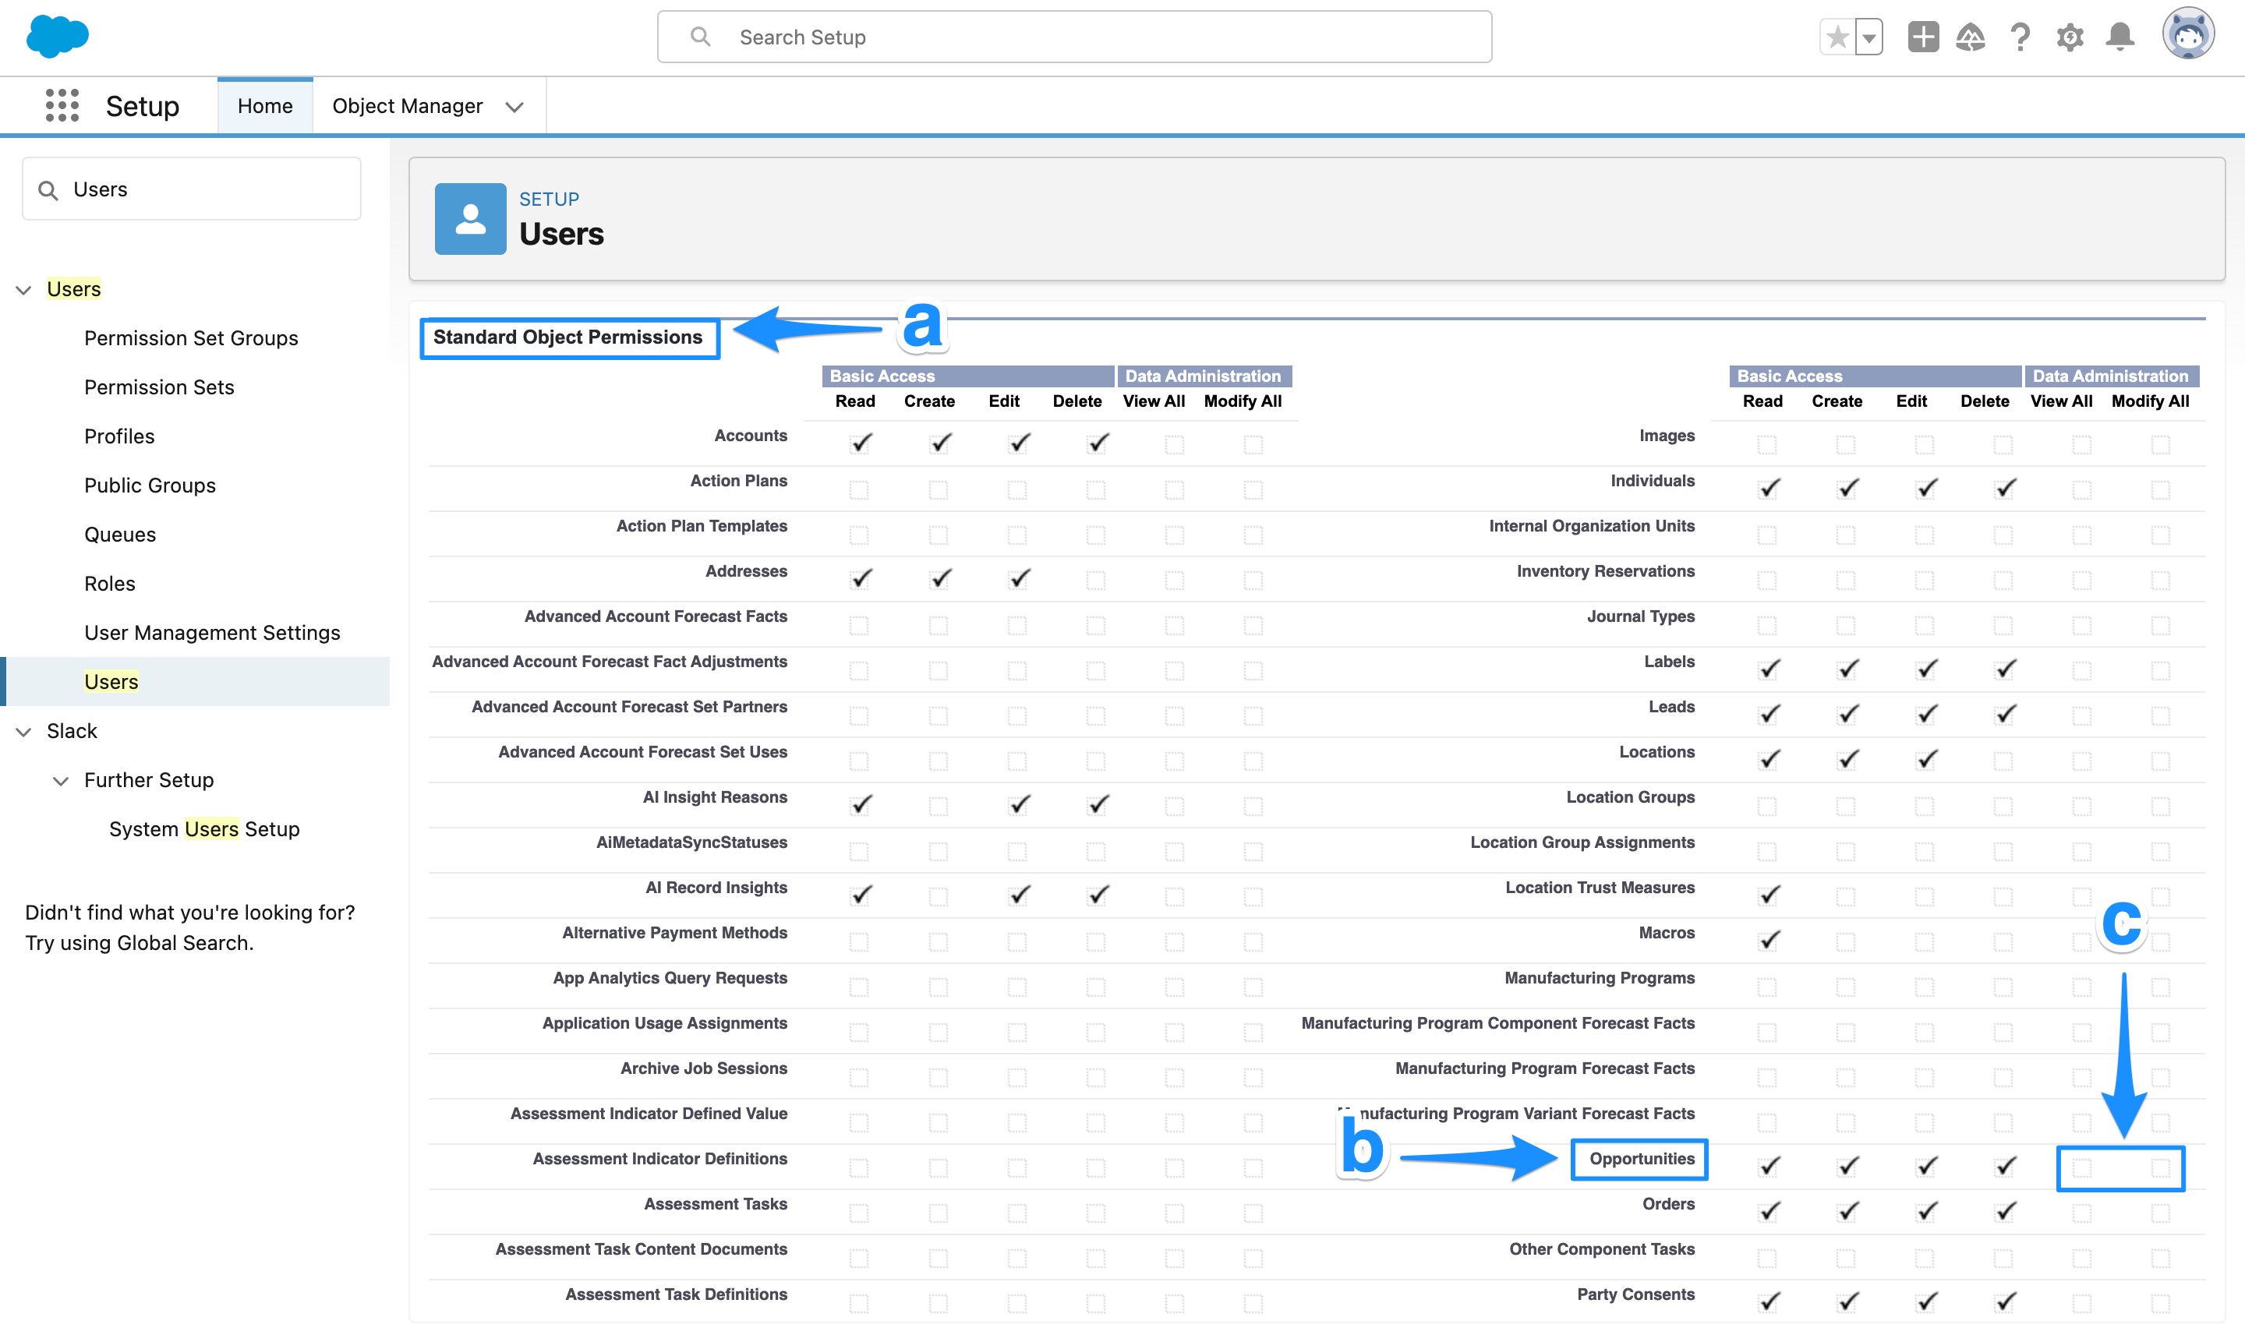Open Setup options via the gear icon
Screen dimensions: 2245x1342
tap(2070, 36)
